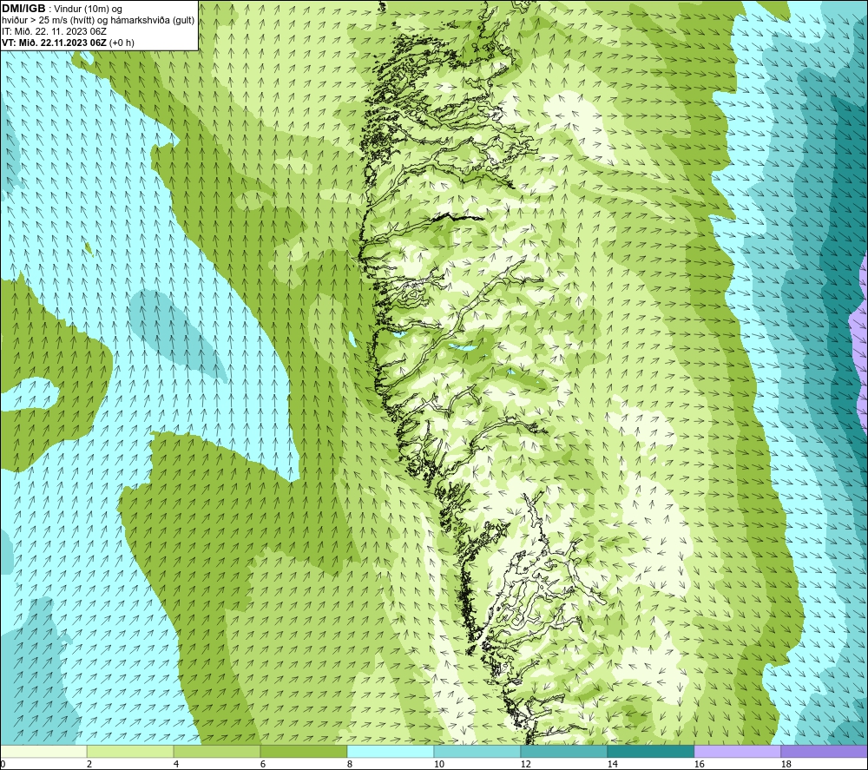This screenshot has height=770, width=868.
Task: Click the legend scale label 10
Action: click(439, 764)
